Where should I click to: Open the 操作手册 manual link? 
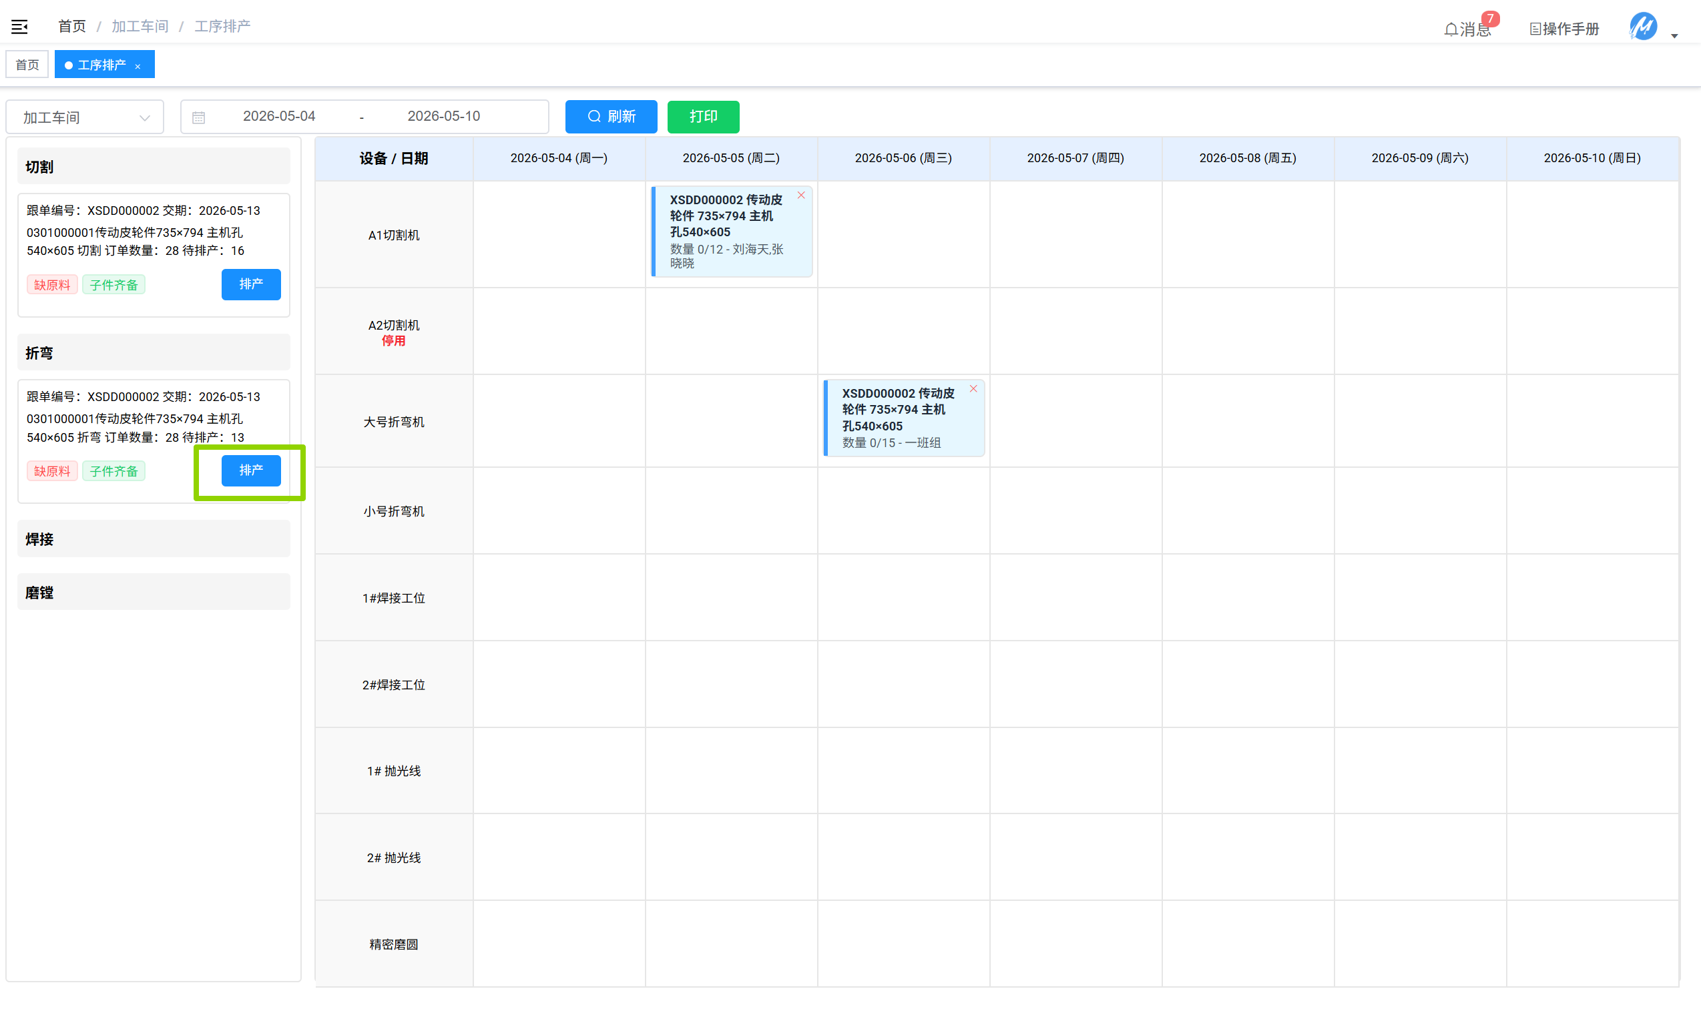pyautogui.click(x=1564, y=29)
